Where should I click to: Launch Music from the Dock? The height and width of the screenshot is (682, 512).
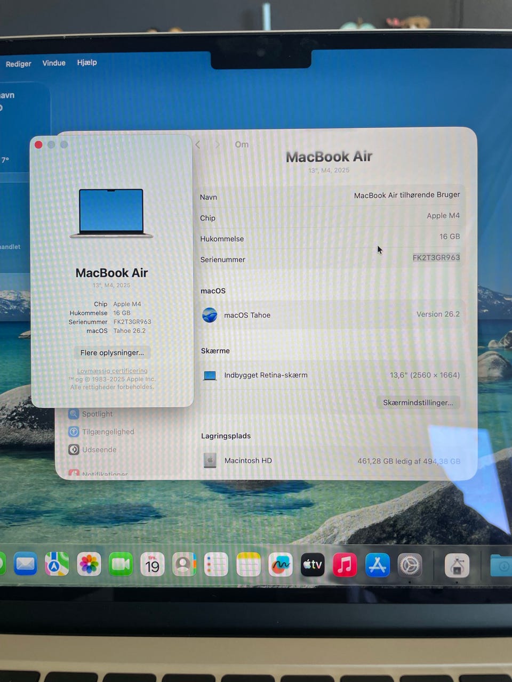(345, 564)
